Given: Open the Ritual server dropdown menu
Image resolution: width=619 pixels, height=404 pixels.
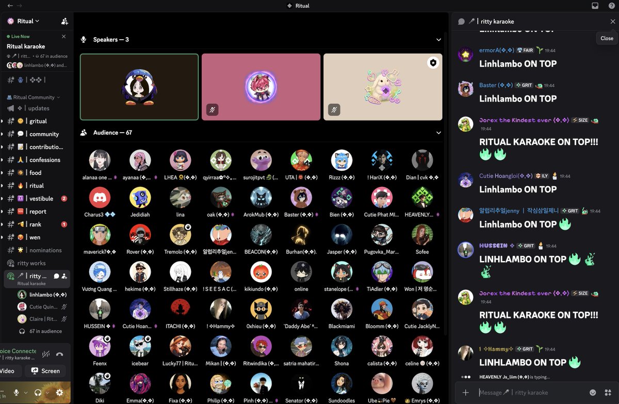Looking at the screenshot, I should click(28, 21).
